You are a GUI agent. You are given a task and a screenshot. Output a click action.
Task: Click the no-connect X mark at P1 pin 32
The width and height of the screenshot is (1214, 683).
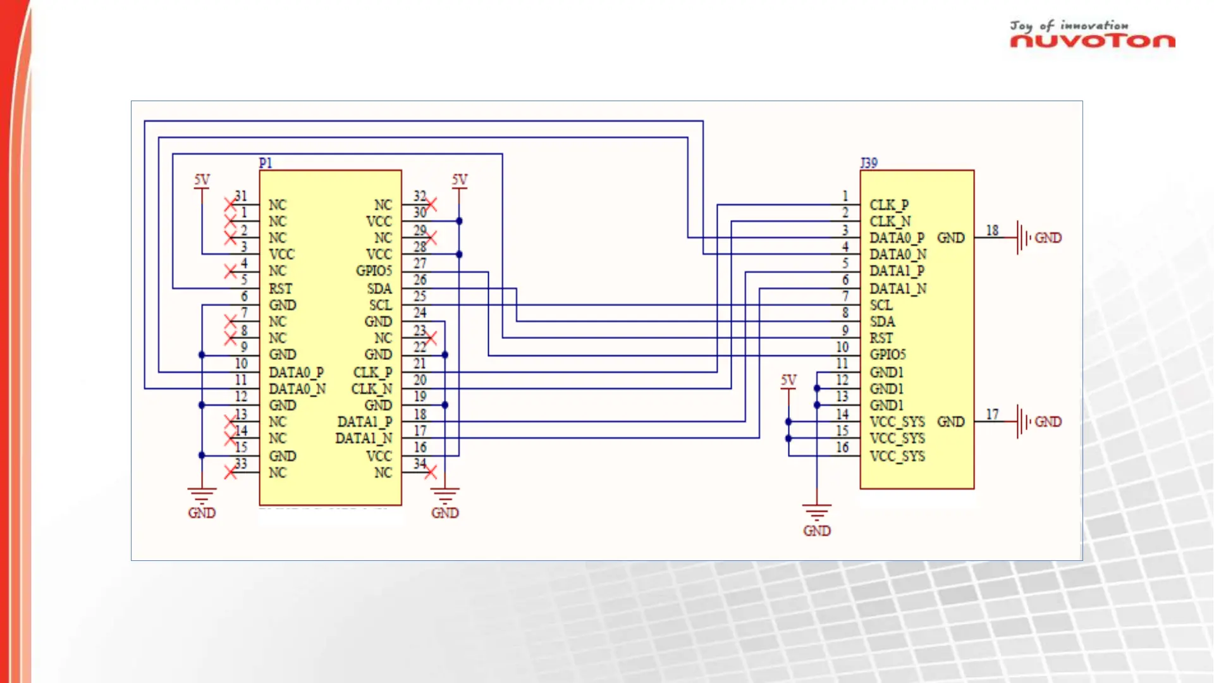point(431,205)
